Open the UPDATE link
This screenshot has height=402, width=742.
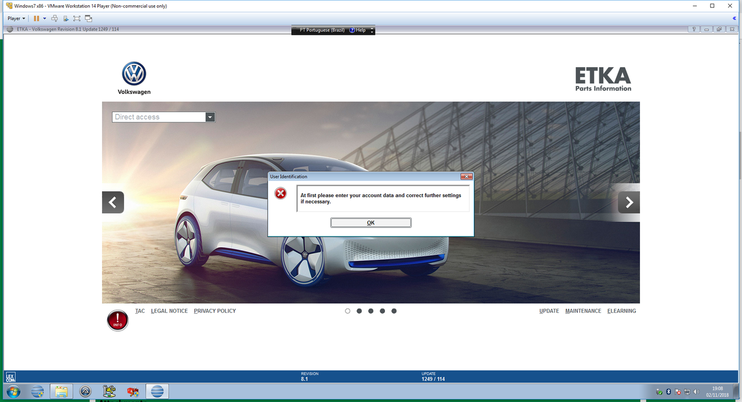[x=549, y=311]
